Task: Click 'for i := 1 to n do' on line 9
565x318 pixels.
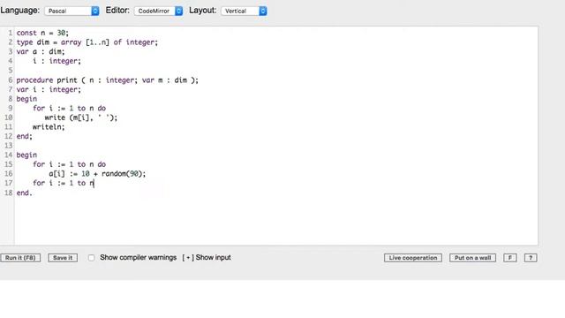Action: click(x=69, y=108)
